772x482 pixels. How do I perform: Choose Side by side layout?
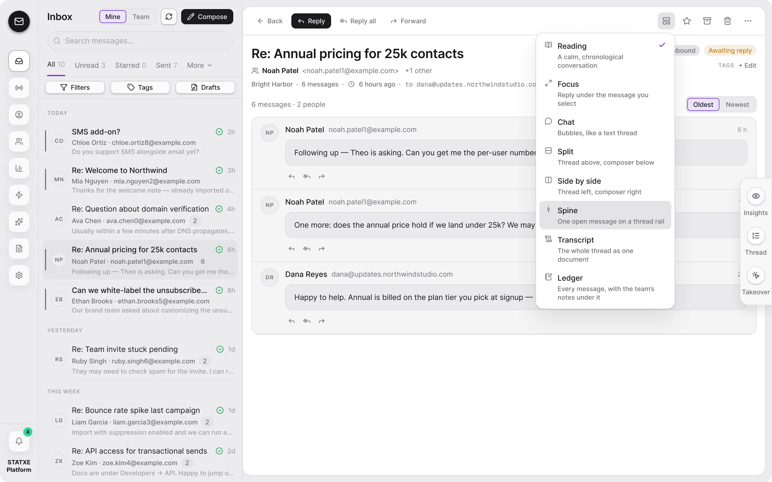[x=605, y=186]
